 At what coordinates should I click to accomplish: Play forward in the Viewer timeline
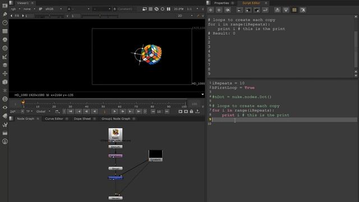114,111
